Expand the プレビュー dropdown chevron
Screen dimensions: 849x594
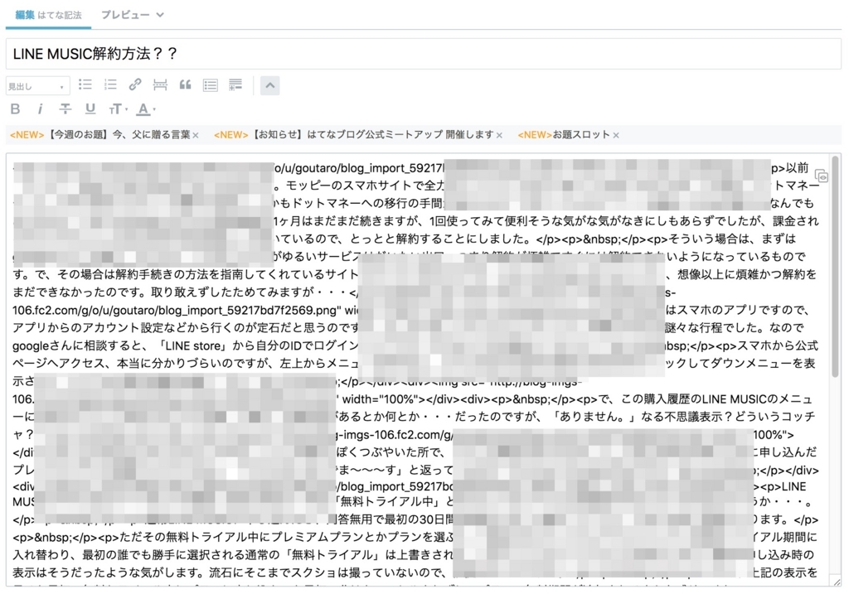tap(160, 15)
